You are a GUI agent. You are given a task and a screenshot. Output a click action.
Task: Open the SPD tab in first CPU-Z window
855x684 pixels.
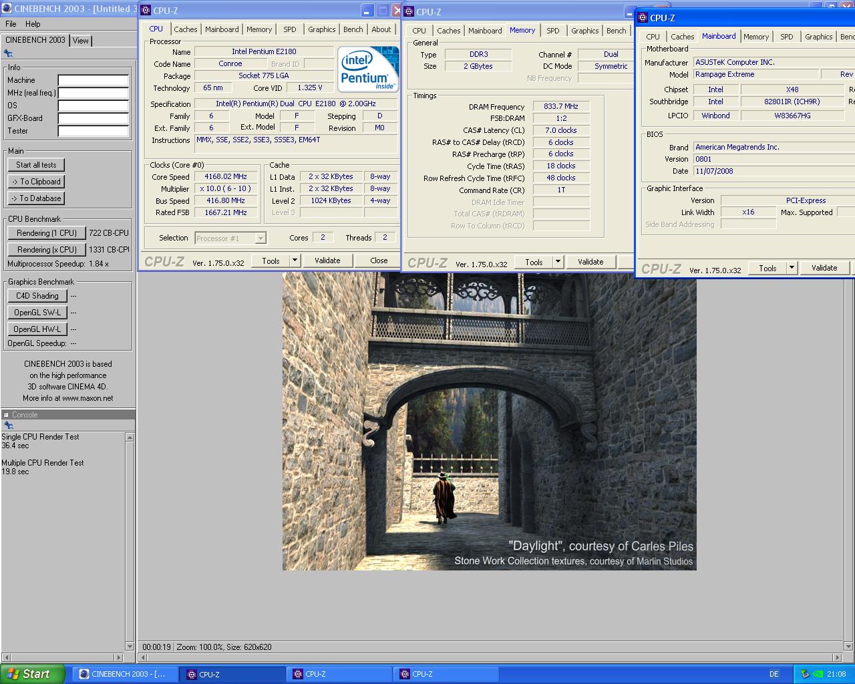tap(290, 29)
